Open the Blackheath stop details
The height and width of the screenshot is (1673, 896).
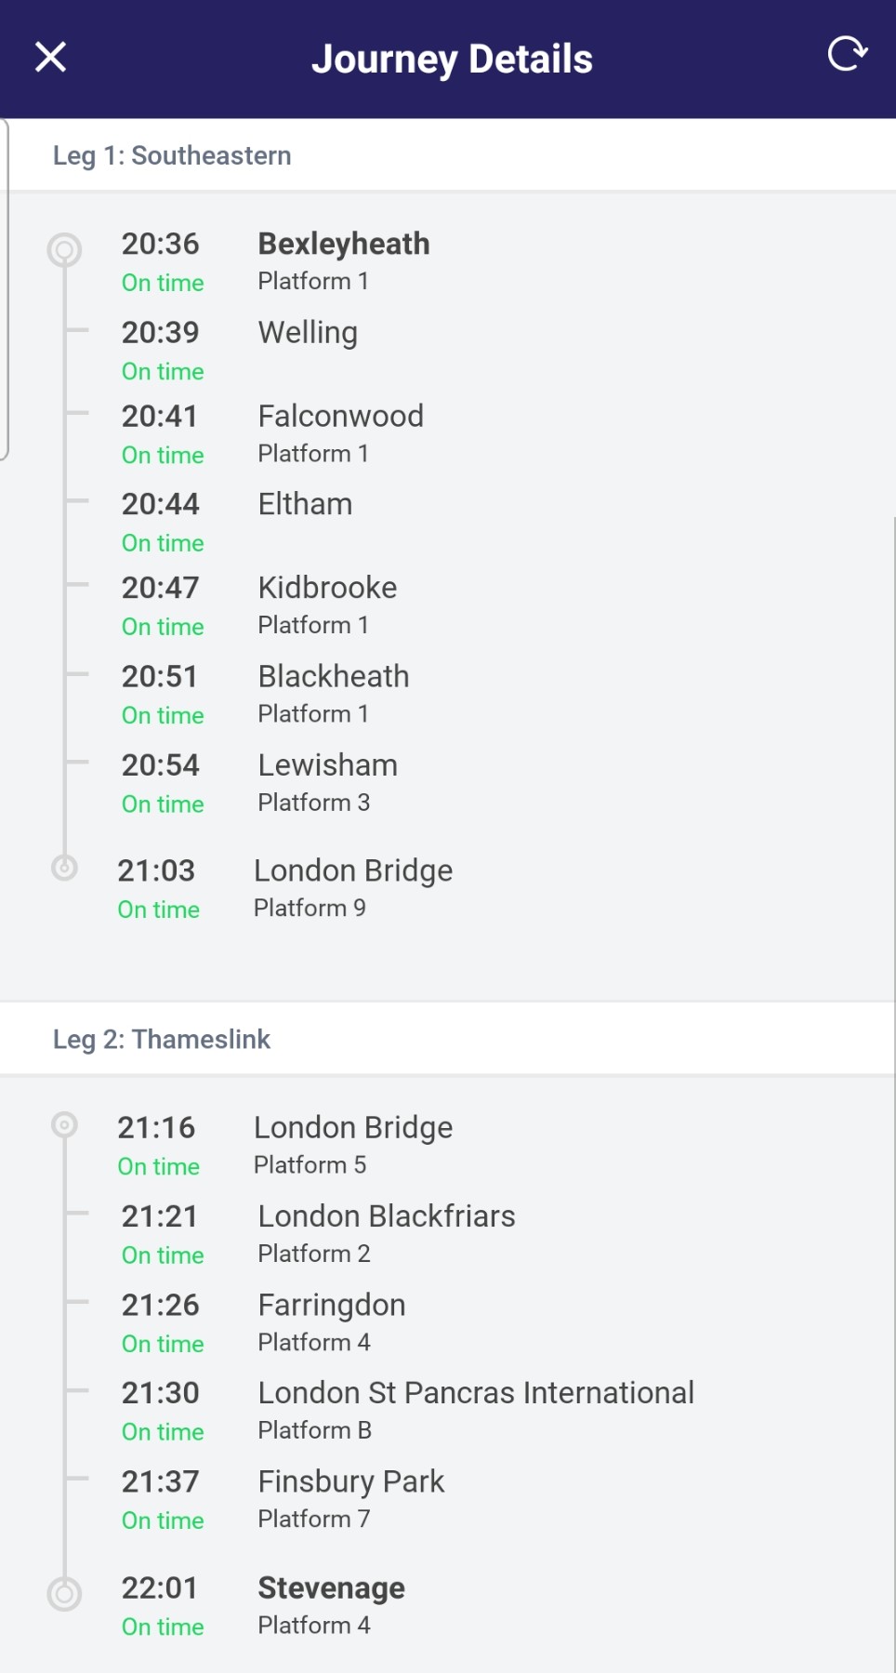coord(333,676)
